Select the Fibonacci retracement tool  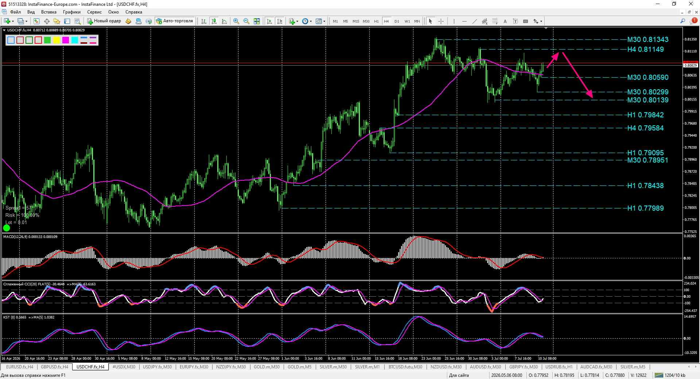[x=495, y=21]
